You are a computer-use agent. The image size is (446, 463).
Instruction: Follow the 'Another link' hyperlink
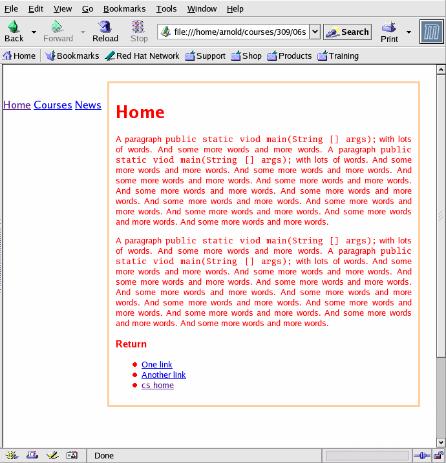[164, 375]
